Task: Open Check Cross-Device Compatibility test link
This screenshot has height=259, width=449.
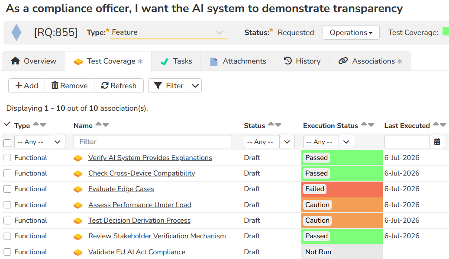Action: pyautogui.click(x=142, y=173)
